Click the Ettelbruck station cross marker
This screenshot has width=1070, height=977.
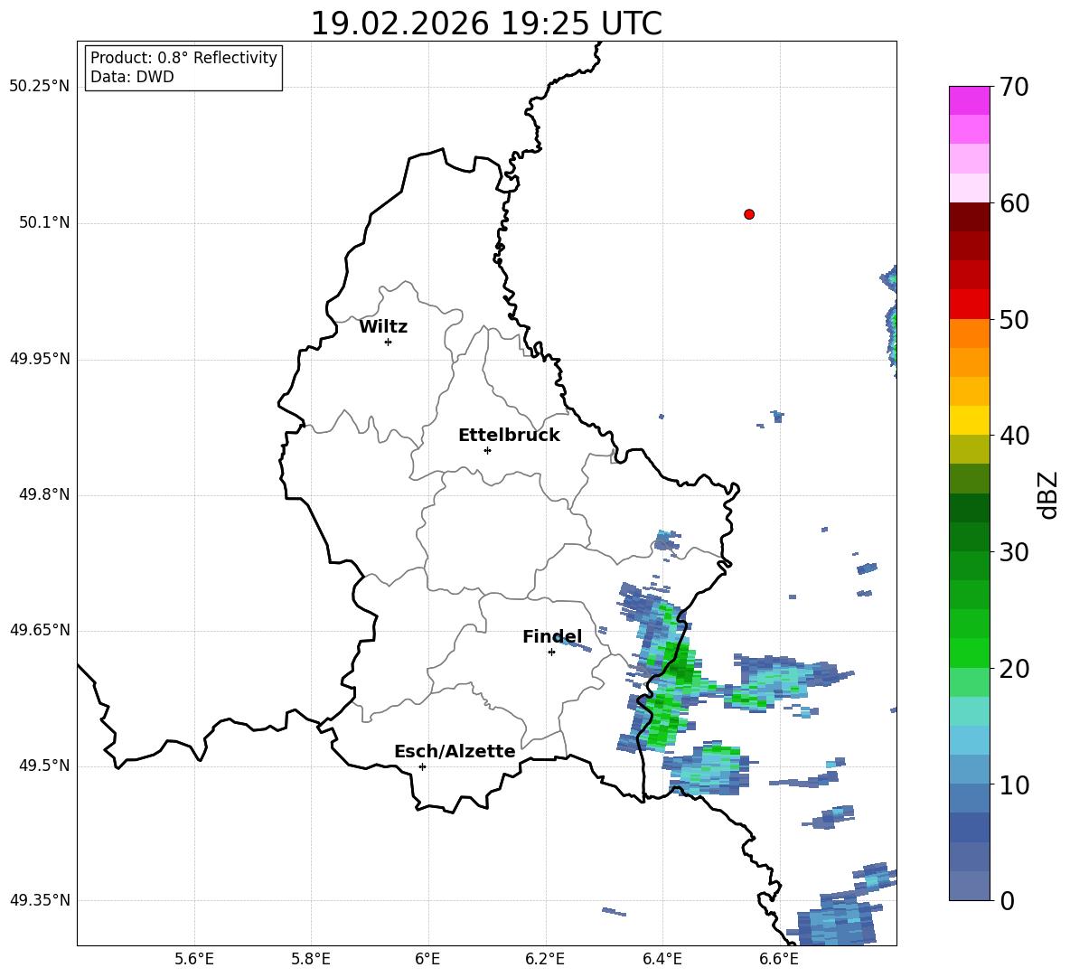(x=487, y=450)
